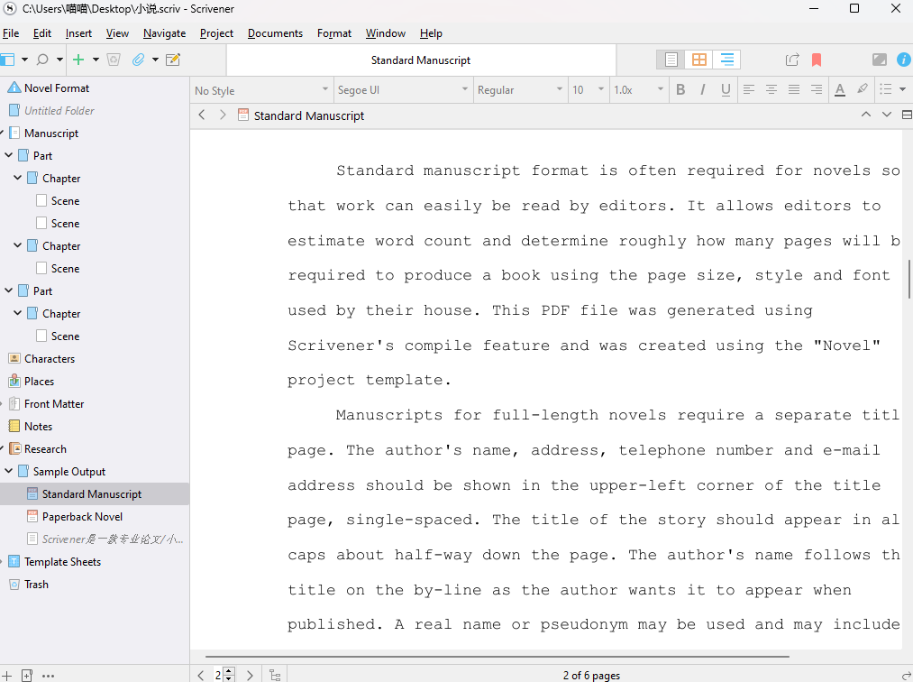Viewport: 913px width, 682px height.
Task: Toggle Bold formatting
Action: [x=680, y=89]
